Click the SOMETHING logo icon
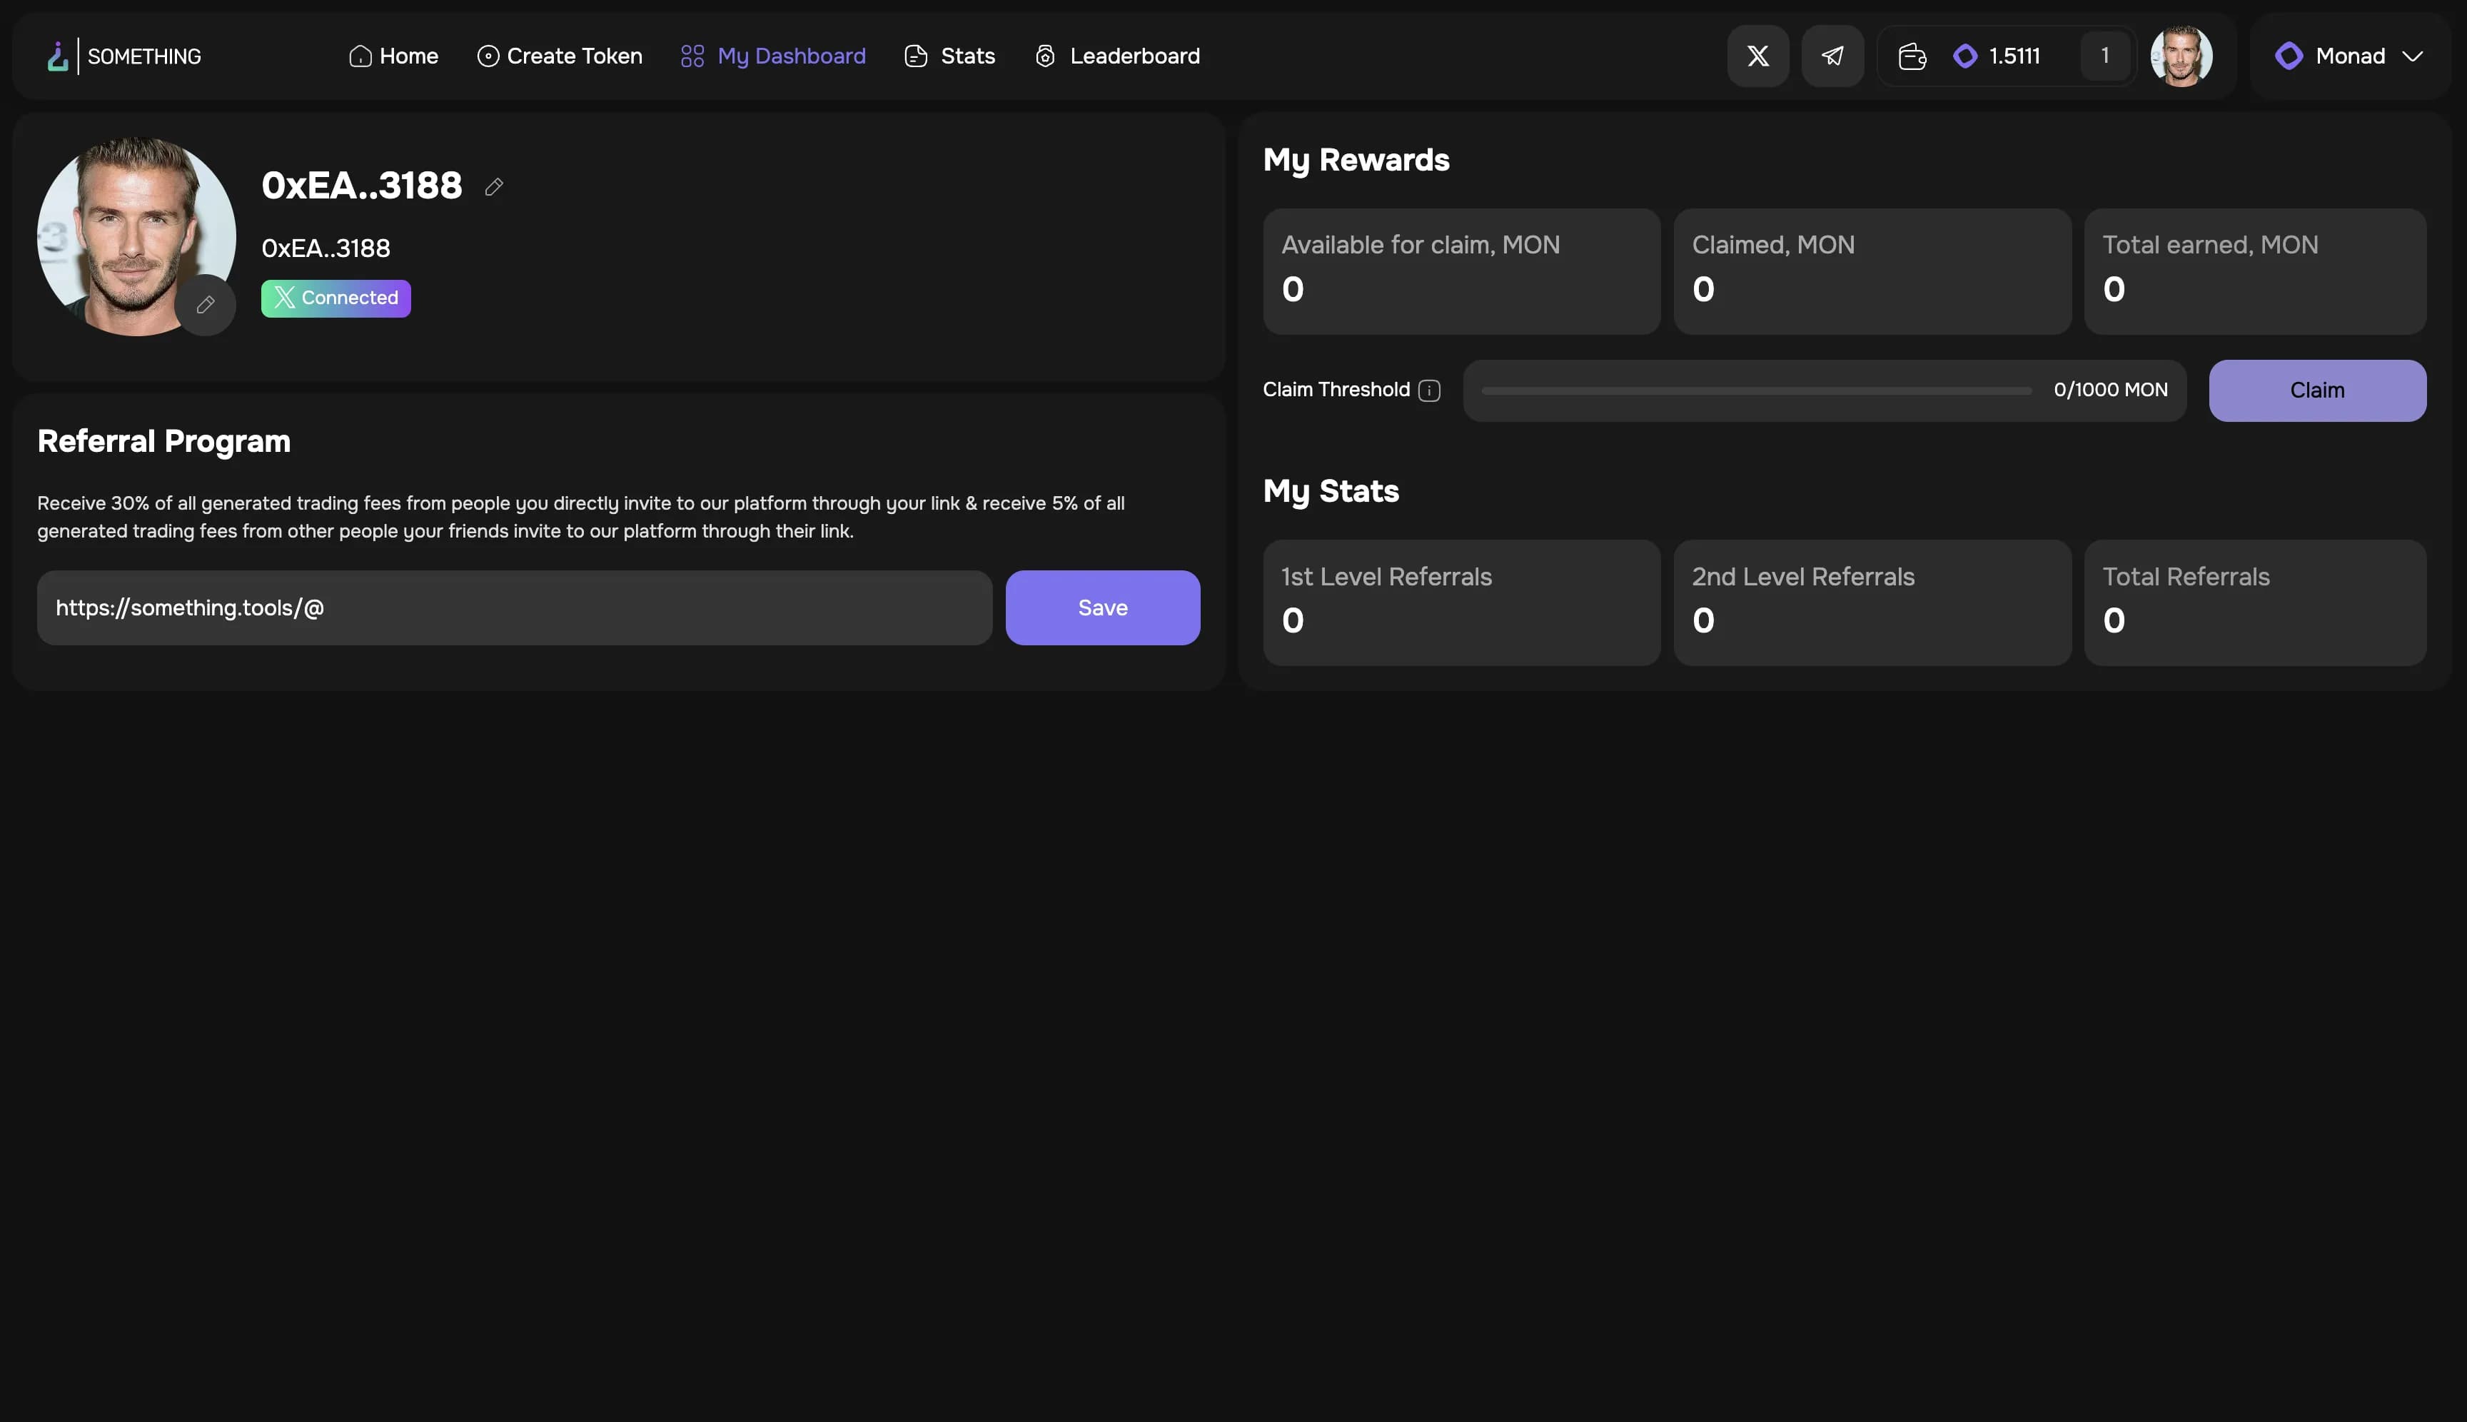2467x1422 pixels. tap(58, 56)
